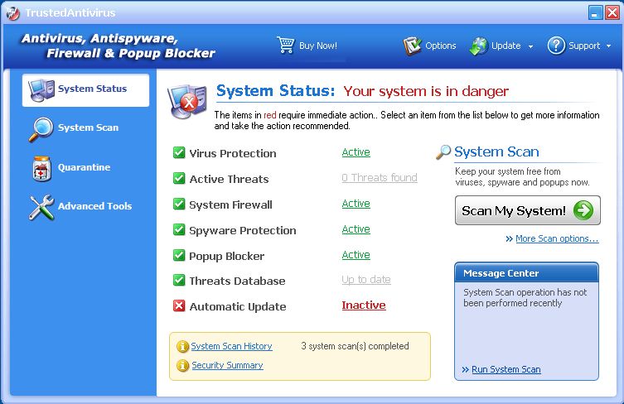Click the Advanced Tools wrench icon
The width and height of the screenshot is (624, 404).
[x=41, y=207]
